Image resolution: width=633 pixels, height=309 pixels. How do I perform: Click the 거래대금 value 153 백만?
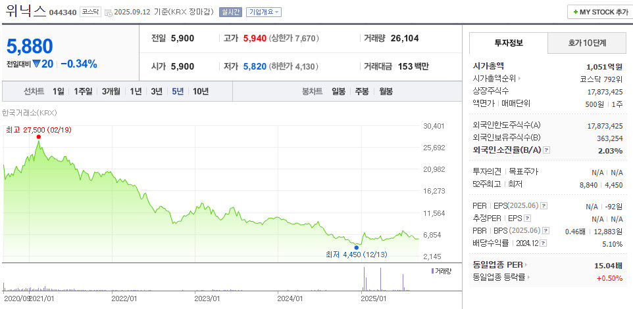(x=413, y=66)
